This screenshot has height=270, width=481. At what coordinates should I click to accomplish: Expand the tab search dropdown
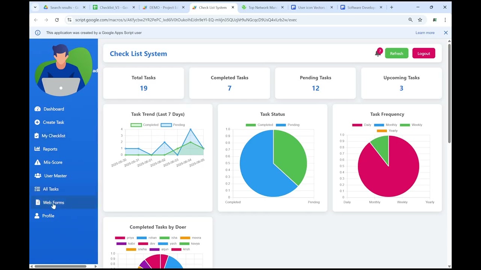pos(35,7)
